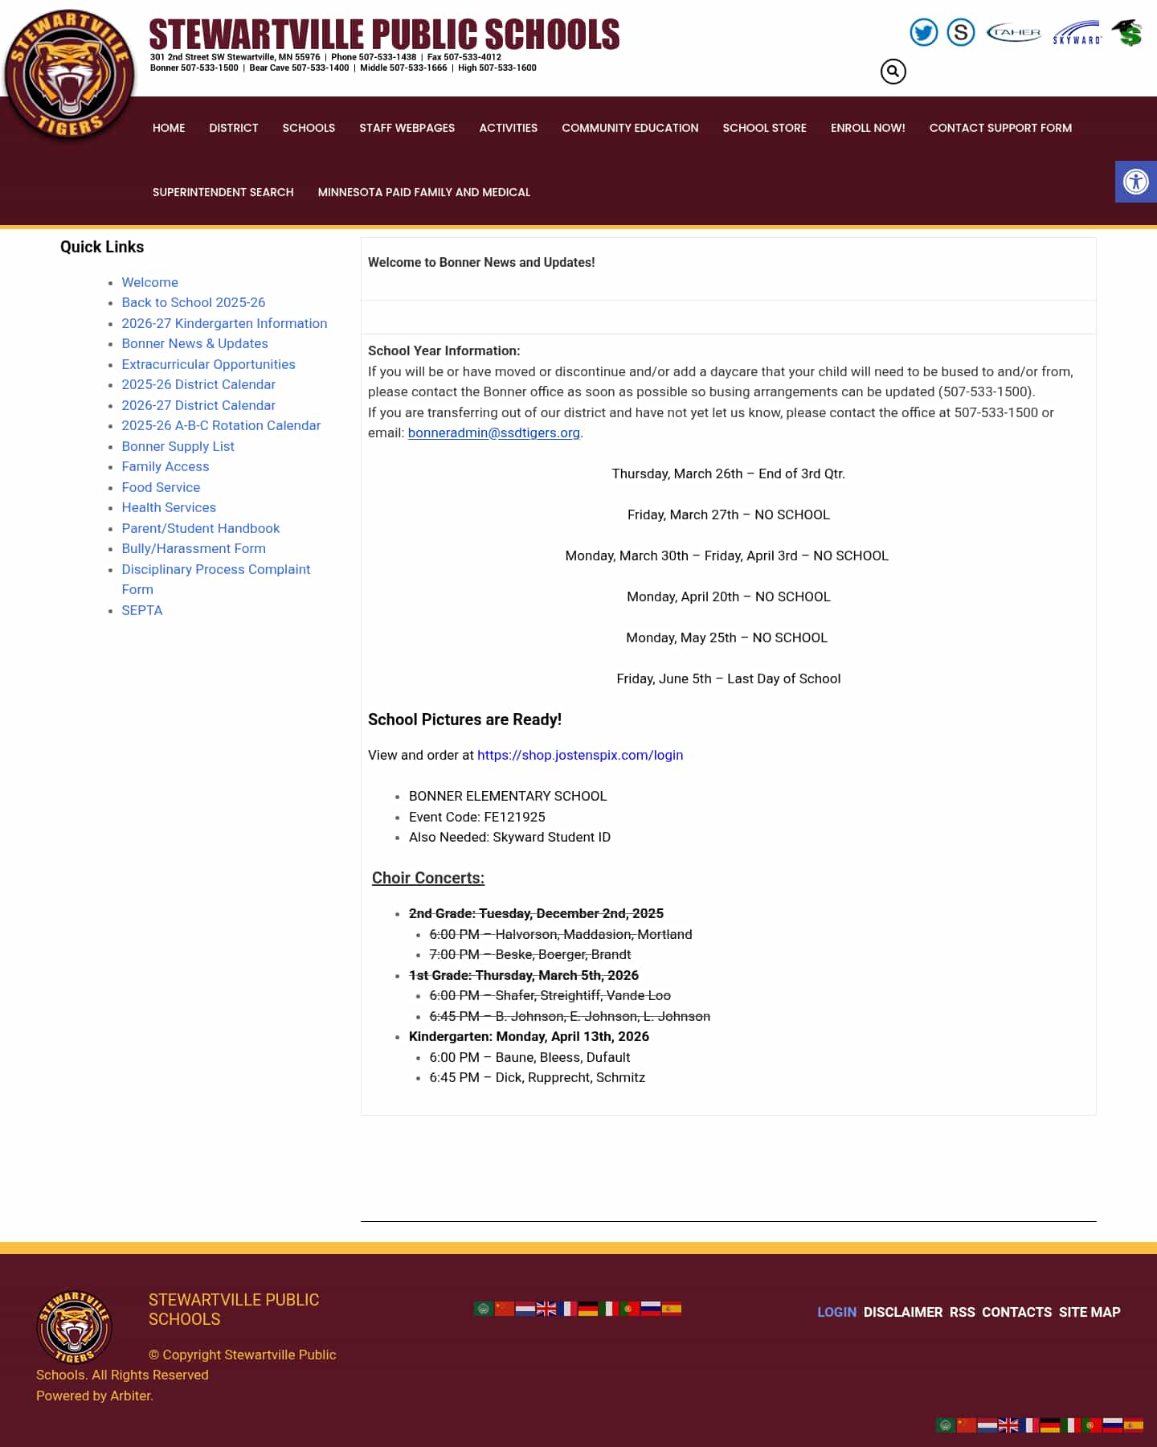Open the Food Service link
1157x1447 pixels.
[161, 487]
